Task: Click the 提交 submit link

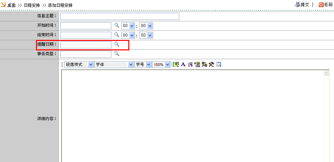Action: click(x=305, y=5)
